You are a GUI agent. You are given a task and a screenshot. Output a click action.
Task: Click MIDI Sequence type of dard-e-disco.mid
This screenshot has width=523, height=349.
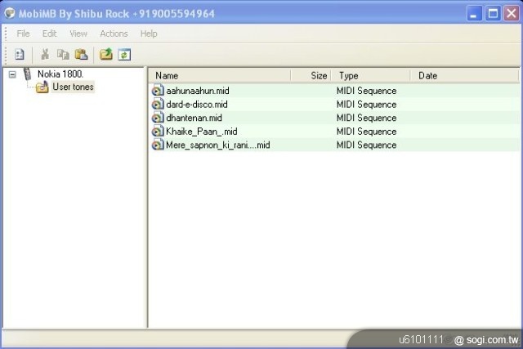point(366,105)
